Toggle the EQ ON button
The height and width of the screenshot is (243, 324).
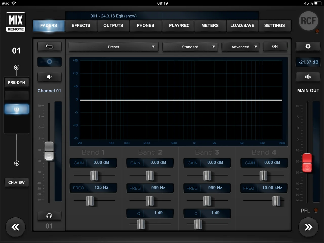(275, 47)
